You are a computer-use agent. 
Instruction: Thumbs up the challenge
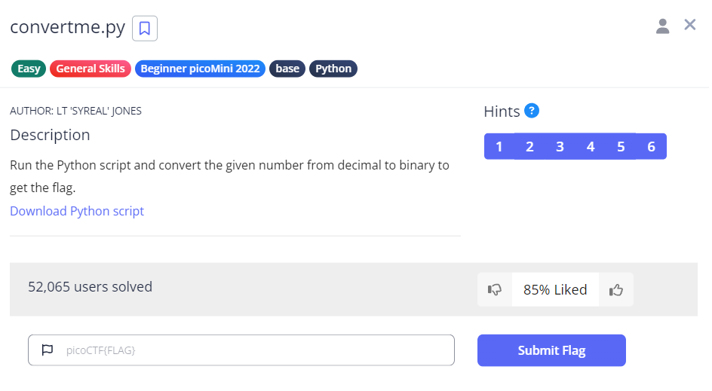pyautogui.click(x=616, y=289)
